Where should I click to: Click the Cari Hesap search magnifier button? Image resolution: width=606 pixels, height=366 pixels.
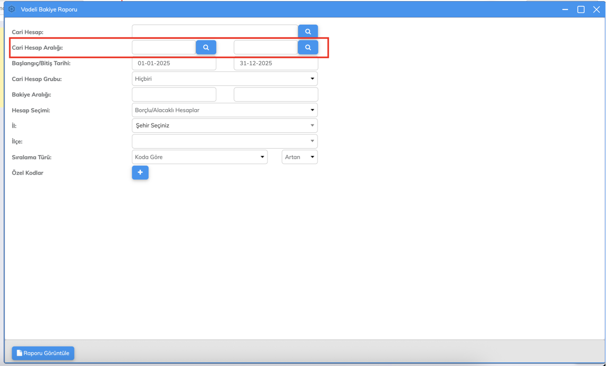click(307, 32)
